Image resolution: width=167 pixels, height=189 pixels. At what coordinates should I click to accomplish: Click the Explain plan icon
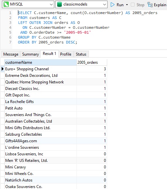[150, 5]
